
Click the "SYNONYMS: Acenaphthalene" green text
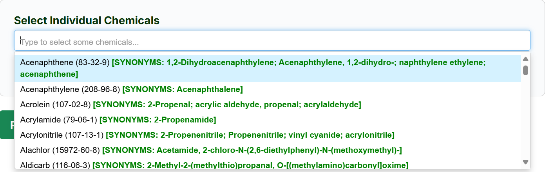pos(183,90)
